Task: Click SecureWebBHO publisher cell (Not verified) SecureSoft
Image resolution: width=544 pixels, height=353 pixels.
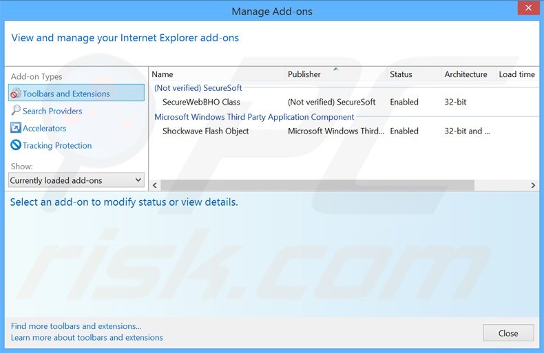Action: (x=332, y=103)
